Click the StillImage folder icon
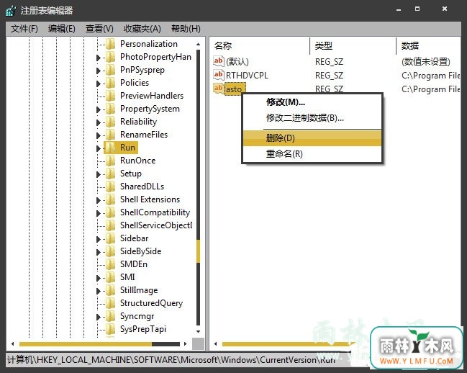The image size is (467, 373). point(111,290)
